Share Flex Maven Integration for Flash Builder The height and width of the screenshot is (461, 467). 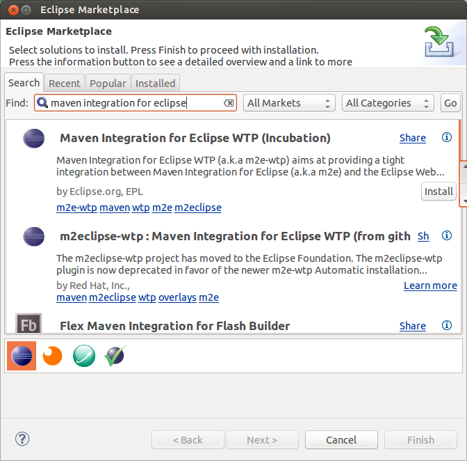point(413,325)
